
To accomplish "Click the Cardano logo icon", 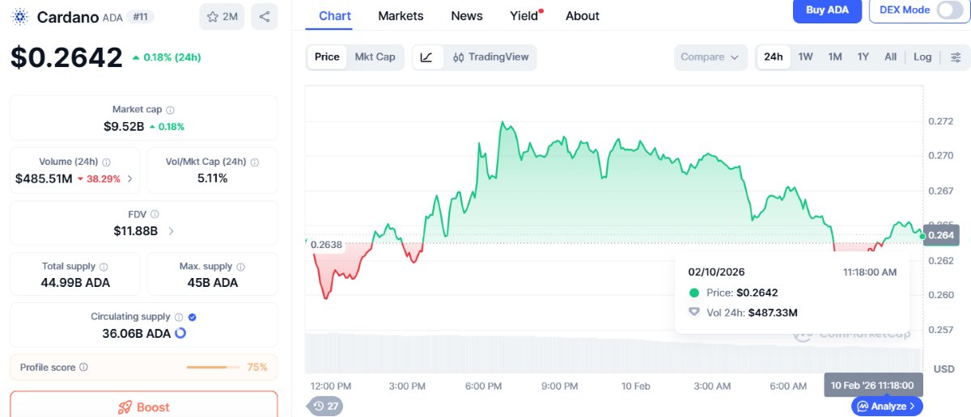I will pyautogui.click(x=19, y=17).
